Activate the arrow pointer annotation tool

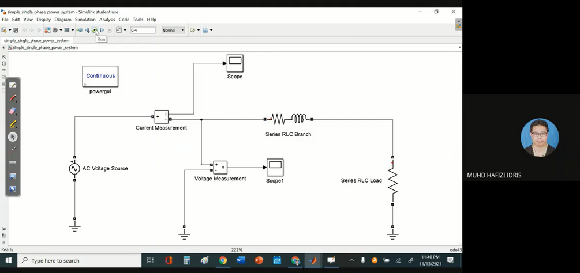pos(13,137)
